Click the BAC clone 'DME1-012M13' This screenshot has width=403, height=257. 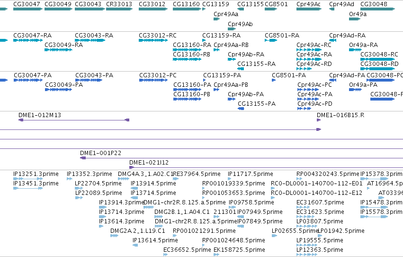click(x=40, y=115)
